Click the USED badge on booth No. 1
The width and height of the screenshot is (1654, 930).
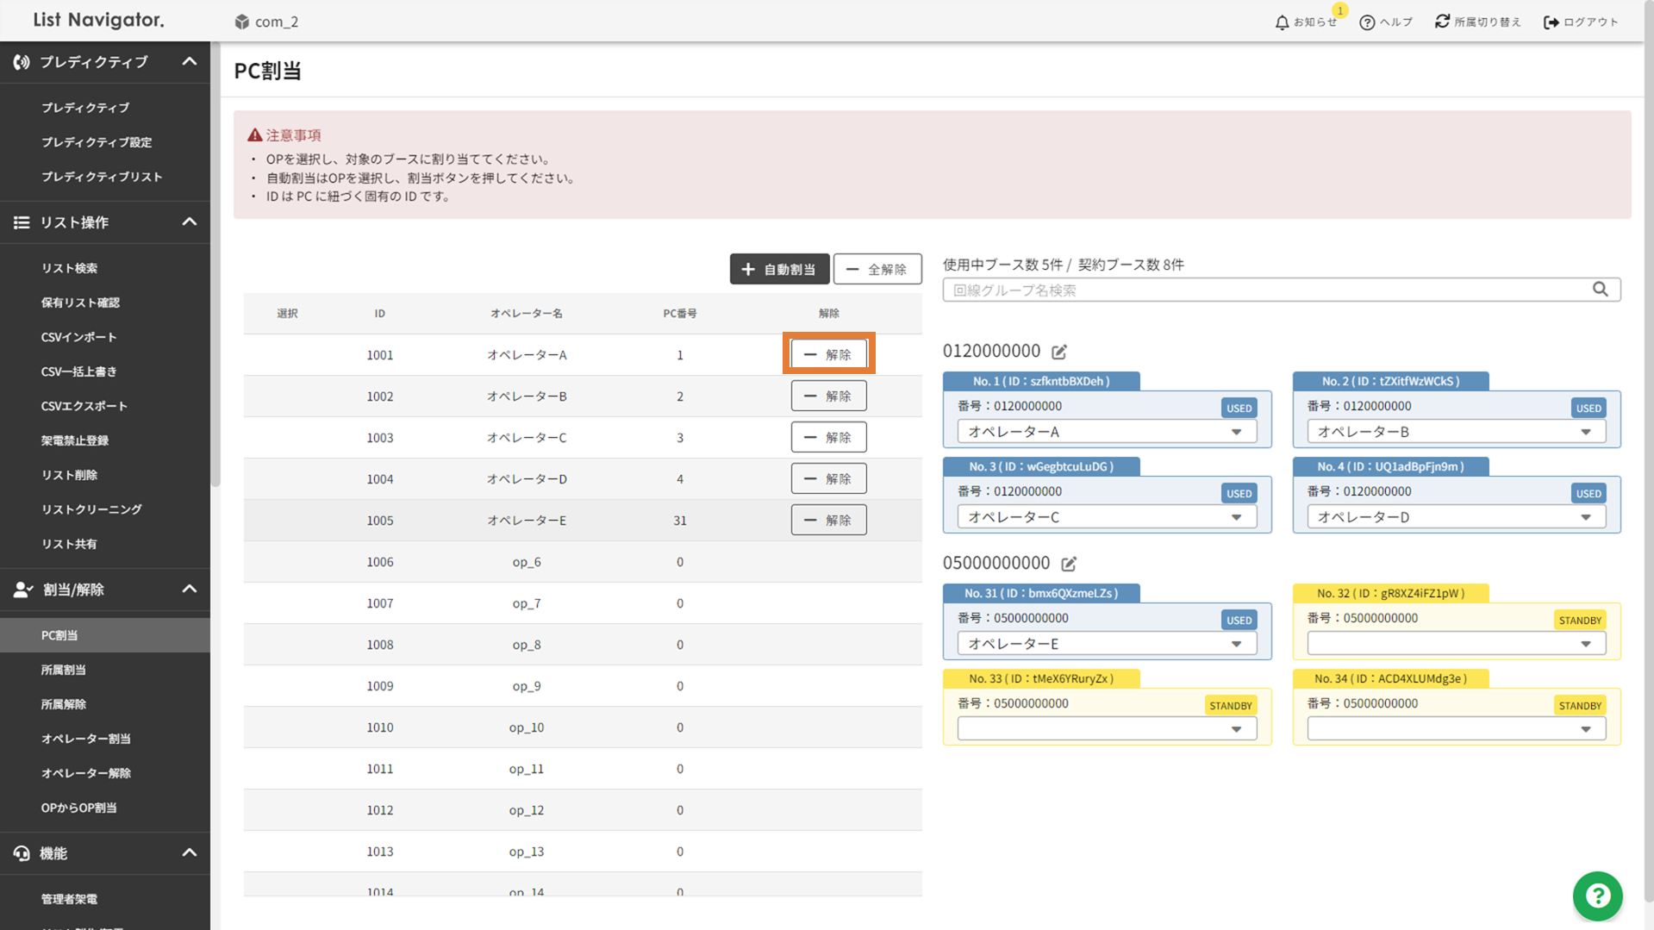(x=1239, y=409)
